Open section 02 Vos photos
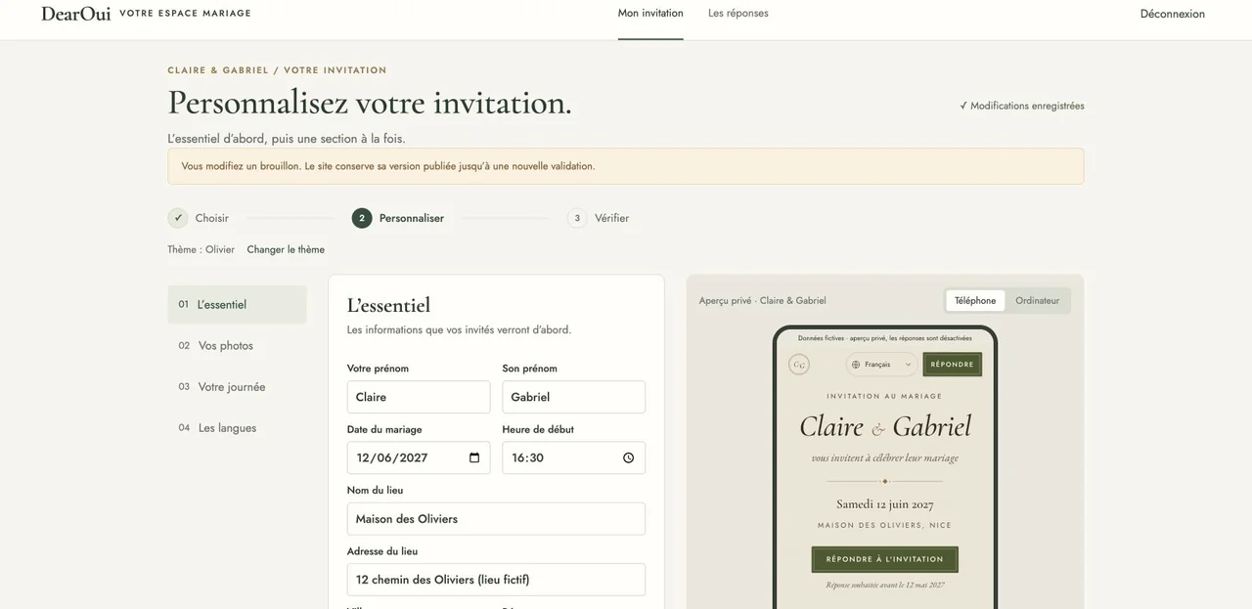Image resolution: width=1252 pixels, height=609 pixels. (x=237, y=346)
